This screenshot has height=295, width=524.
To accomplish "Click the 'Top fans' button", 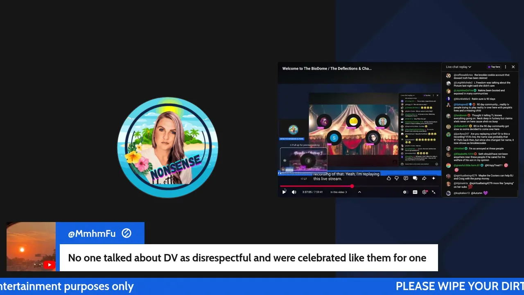I will [493, 67].
